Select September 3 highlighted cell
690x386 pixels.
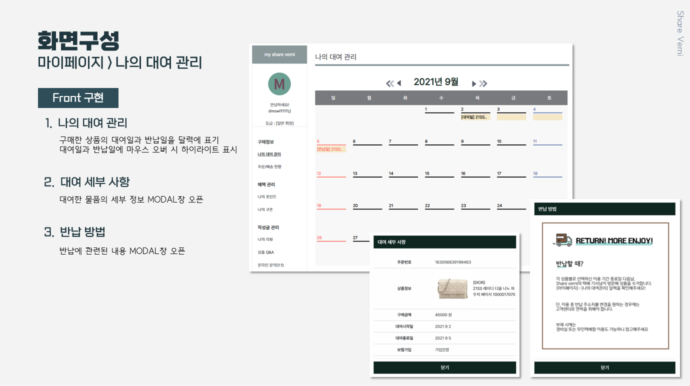[511, 117]
